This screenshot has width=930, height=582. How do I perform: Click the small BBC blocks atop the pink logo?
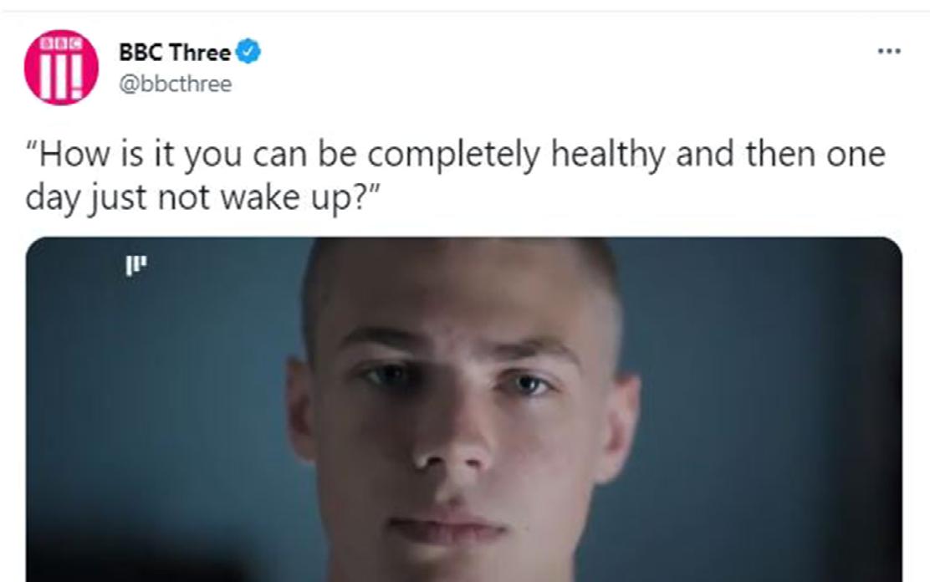point(60,43)
